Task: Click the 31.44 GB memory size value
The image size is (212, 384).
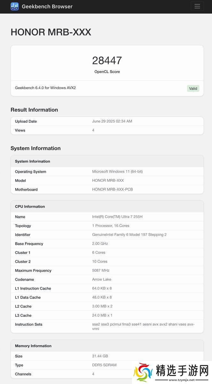Action: coord(100,356)
